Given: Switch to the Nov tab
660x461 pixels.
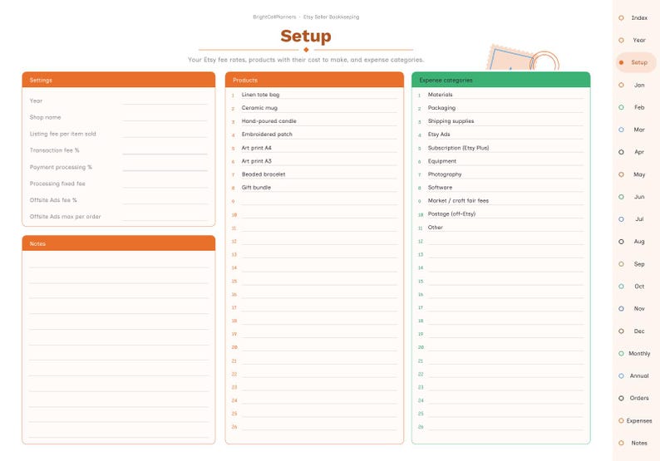Looking at the screenshot, I should coord(636,308).
